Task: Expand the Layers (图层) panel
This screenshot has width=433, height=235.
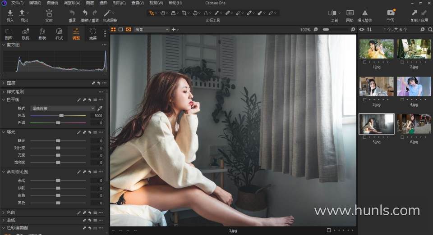Action: coord(3,83)
